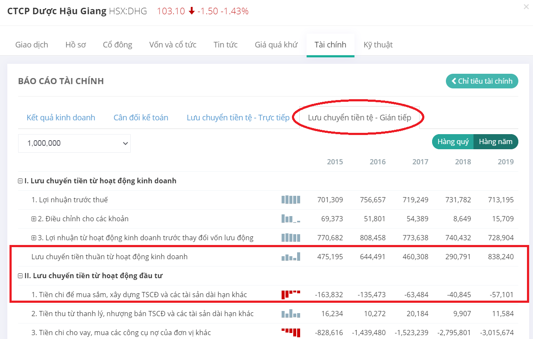Switch to Hàng quý quarterly view
533x339 pixels.
[453, 141]
